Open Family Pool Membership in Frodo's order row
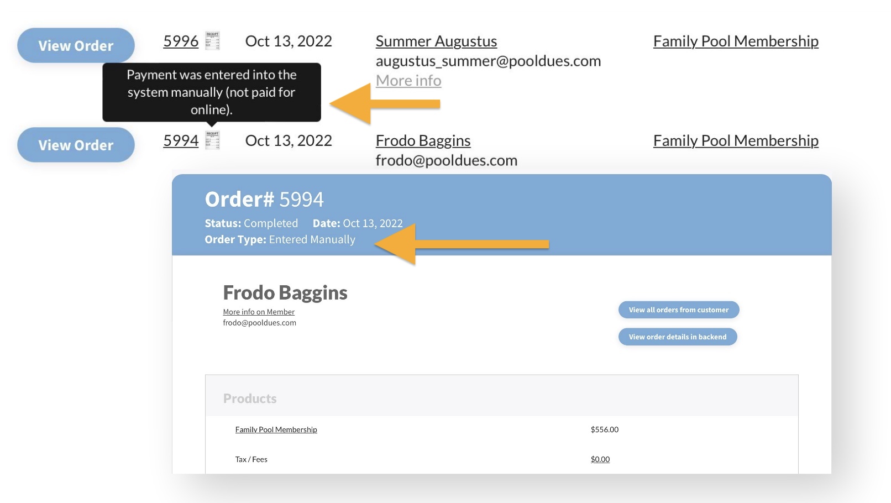Screen dimensions: 891x503 [736, 141]
